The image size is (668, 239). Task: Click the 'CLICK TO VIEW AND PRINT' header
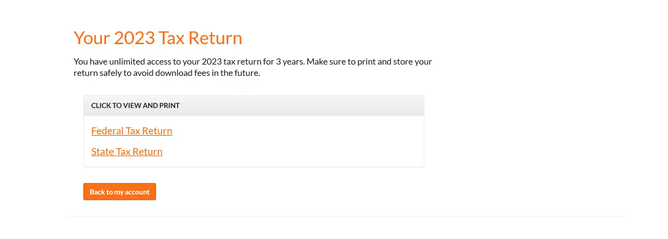pos(135,105)
